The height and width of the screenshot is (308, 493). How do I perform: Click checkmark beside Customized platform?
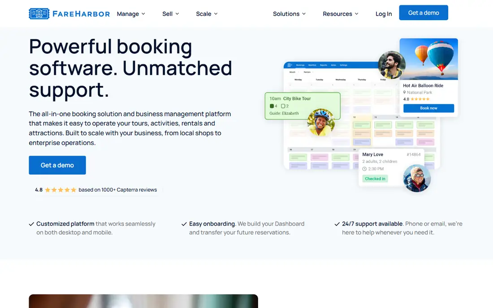(31, 224)
